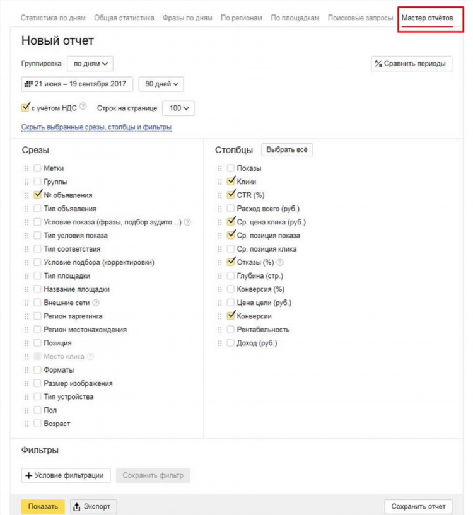Image resolution: width=473 pixels, height=515 pixels.
Task: Click the yellow Показать button
Action: 43,506
